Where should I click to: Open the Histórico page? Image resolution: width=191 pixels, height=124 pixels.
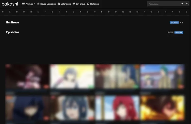94,4
